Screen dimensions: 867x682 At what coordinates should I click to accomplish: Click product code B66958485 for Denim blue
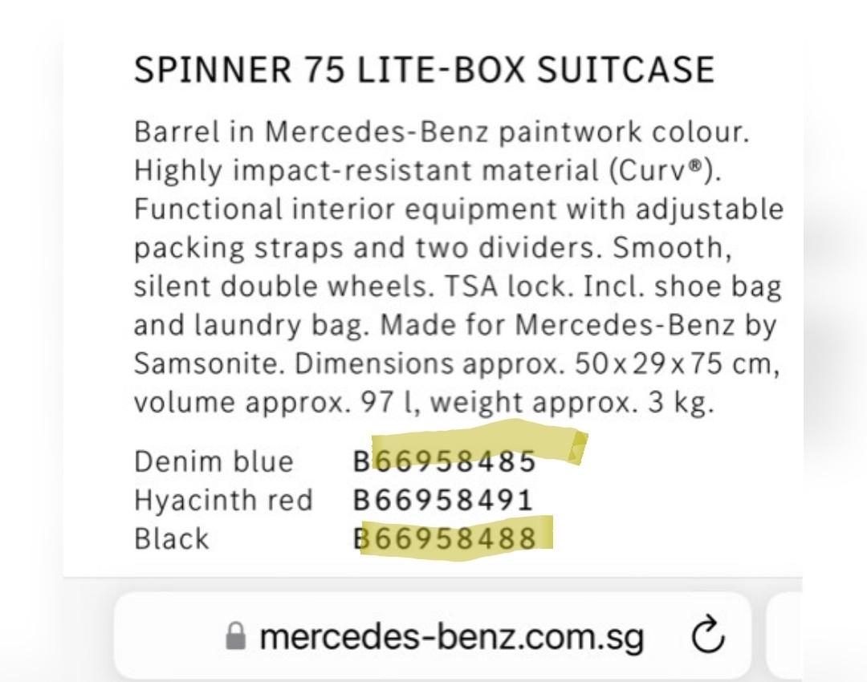(x=446, y=460)
